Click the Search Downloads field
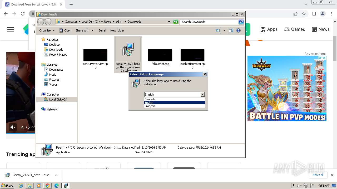Image resolution: width=337 pixels, height=189 pixels. [x=209, y=22]
